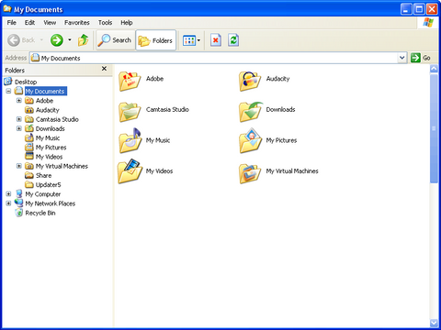Click the scrollbar up arrow
The height and width of the screenshot is (330, 441).
tap(434, 69)
